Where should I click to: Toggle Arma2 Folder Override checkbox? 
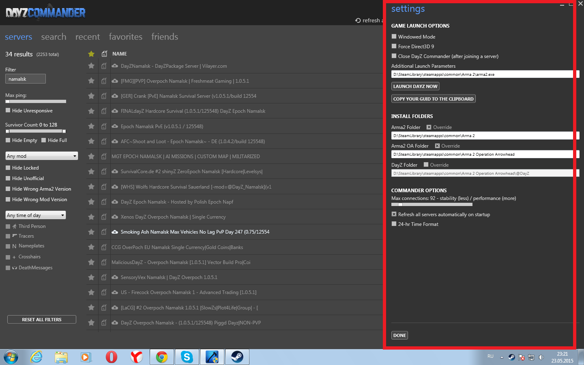click(429, 127)
